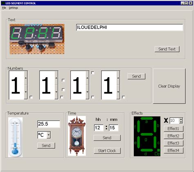Open the File menu
Screen dimensions: 194x172
pos(4,8)
